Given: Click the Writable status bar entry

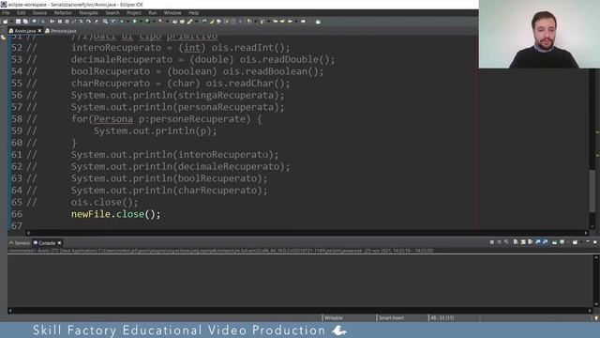Looking at the screenshot, I should 334,317.
